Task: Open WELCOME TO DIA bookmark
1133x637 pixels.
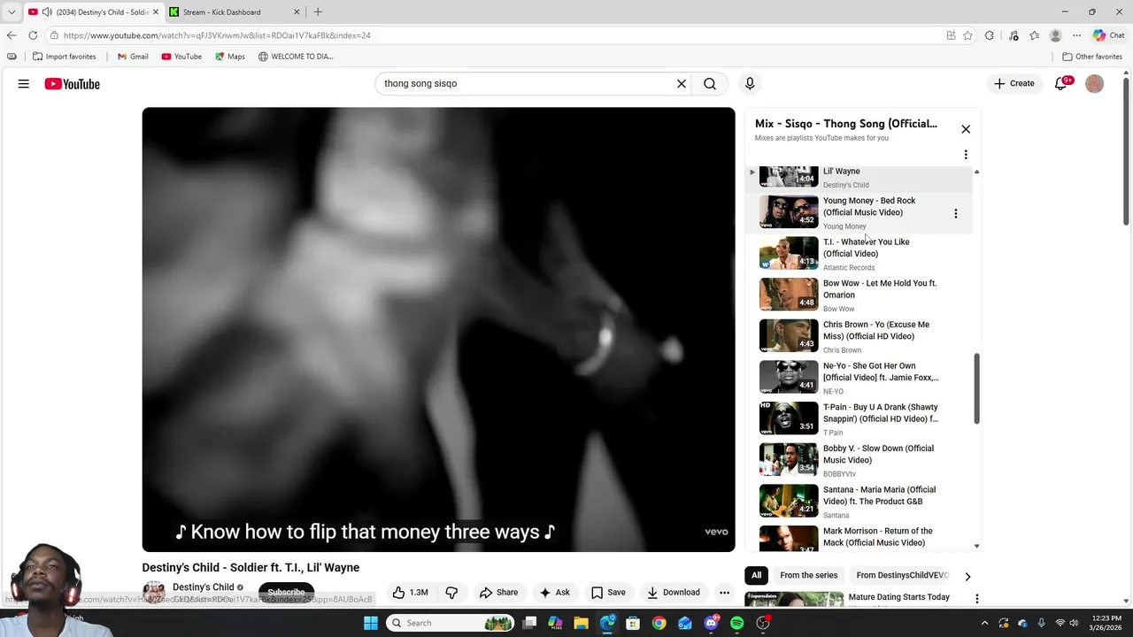Action: [x=296, y=57]
